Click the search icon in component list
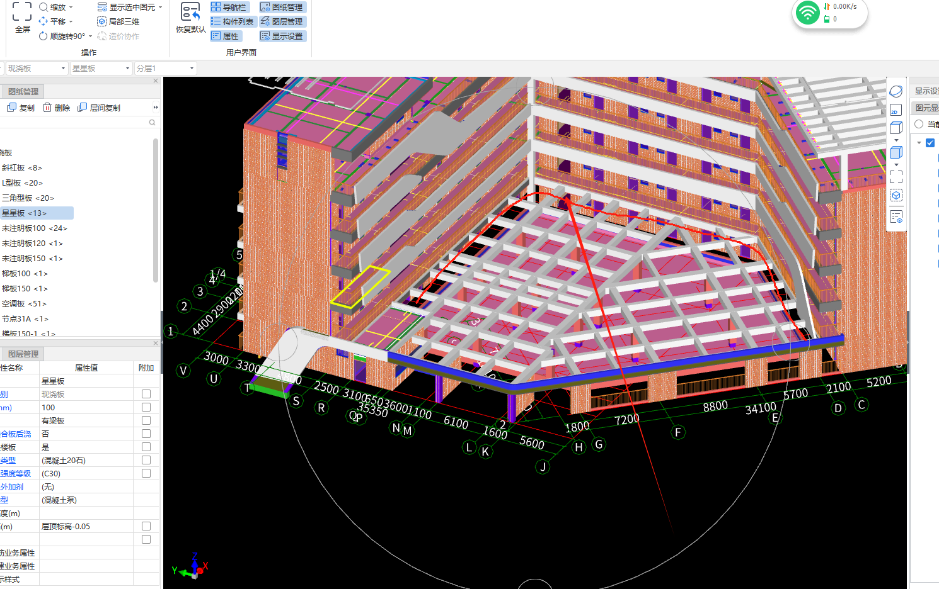Viewport: 939px width, 589px height. (152, 122)
